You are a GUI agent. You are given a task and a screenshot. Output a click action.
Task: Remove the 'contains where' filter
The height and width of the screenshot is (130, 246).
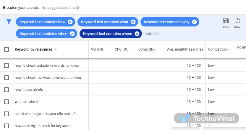(137, 34)
